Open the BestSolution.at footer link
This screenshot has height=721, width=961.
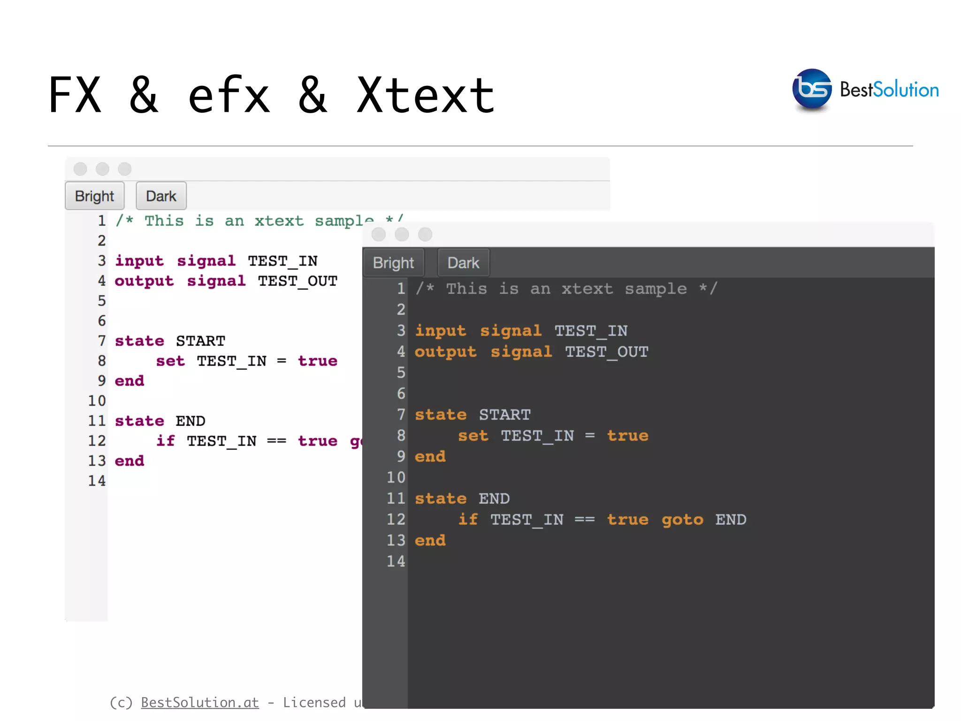coord(200,702)
